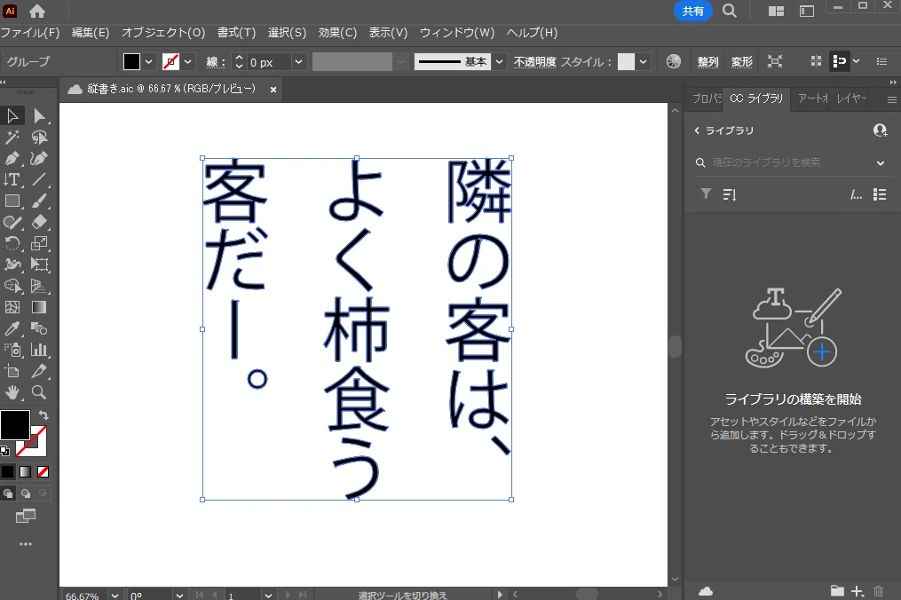The image size is (901, 600).
Task: Pick the Lasso tool
Action: point(38,137)
